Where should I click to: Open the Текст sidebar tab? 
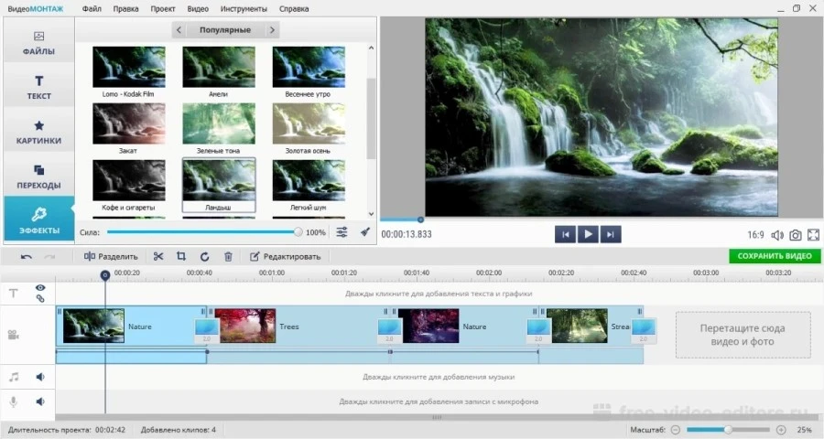click(x=38, y=87)
